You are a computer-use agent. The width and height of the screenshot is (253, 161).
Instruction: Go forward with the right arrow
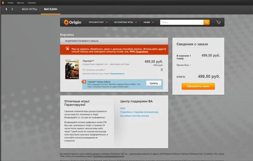pos(12,9)
